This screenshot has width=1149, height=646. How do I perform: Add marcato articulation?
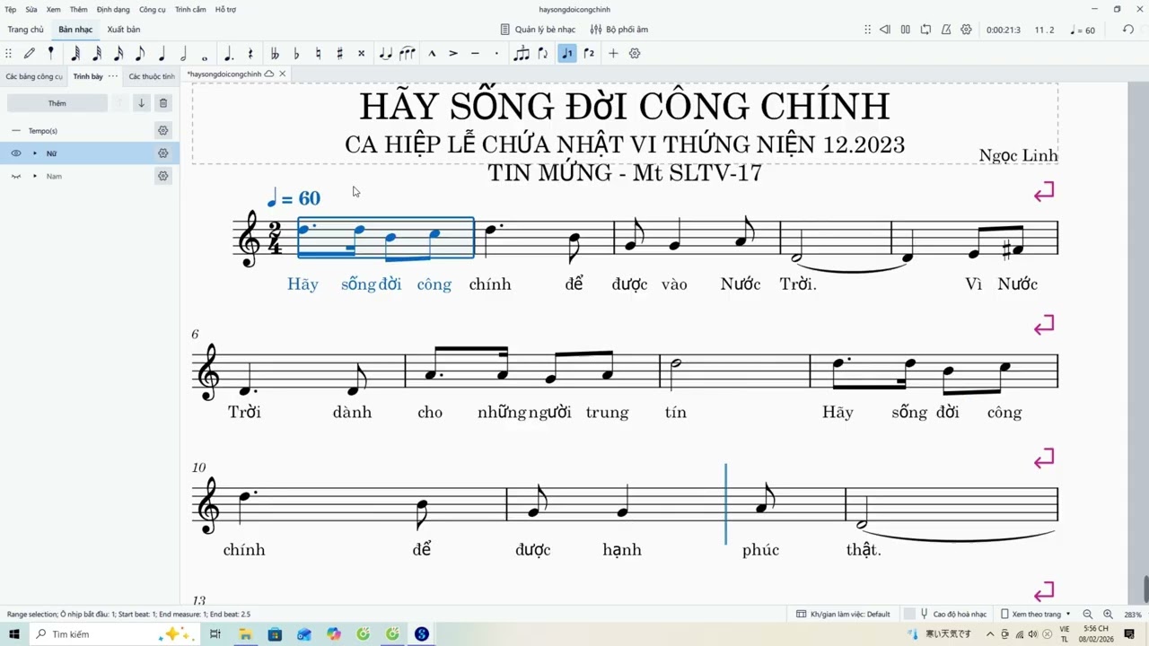click(x=432, y=54)
